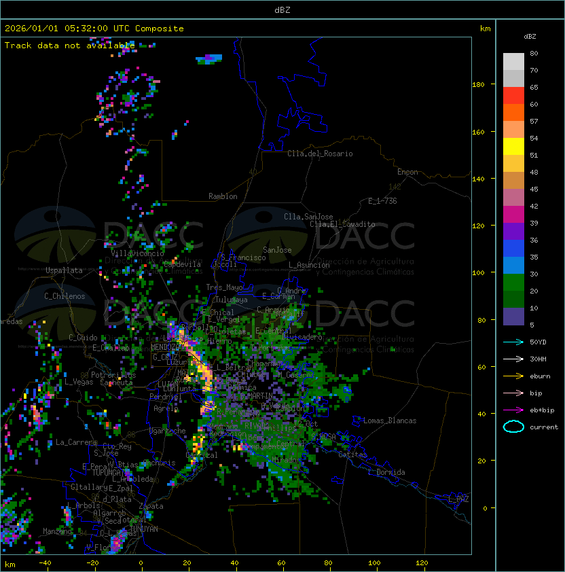Click the '80' value on the color scale
The image size is (565, 572).
point(534,53)
